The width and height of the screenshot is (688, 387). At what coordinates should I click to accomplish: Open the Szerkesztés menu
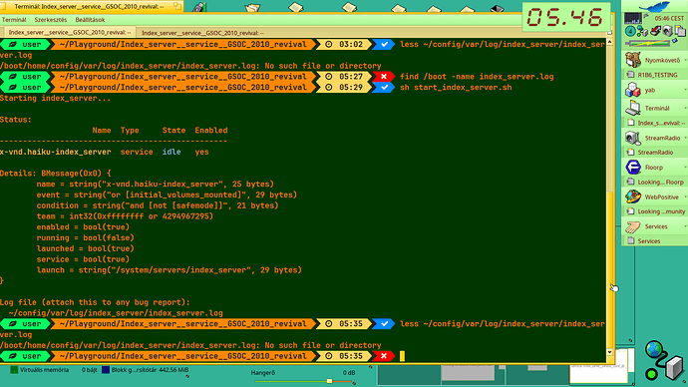(51, 20)
